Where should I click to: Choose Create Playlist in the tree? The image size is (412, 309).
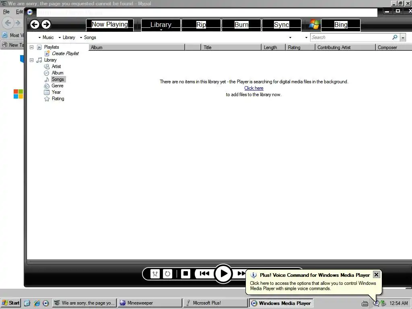coord(65,54)
